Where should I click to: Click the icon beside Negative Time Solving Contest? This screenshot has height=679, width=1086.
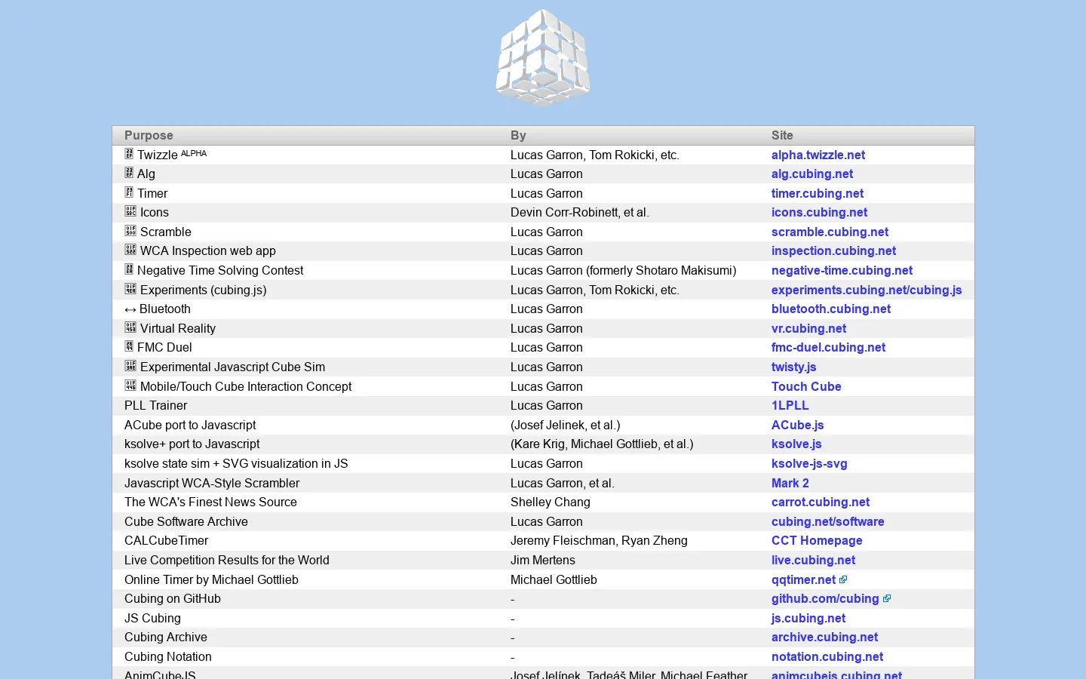pyautogui.click(x=129, y=269)
